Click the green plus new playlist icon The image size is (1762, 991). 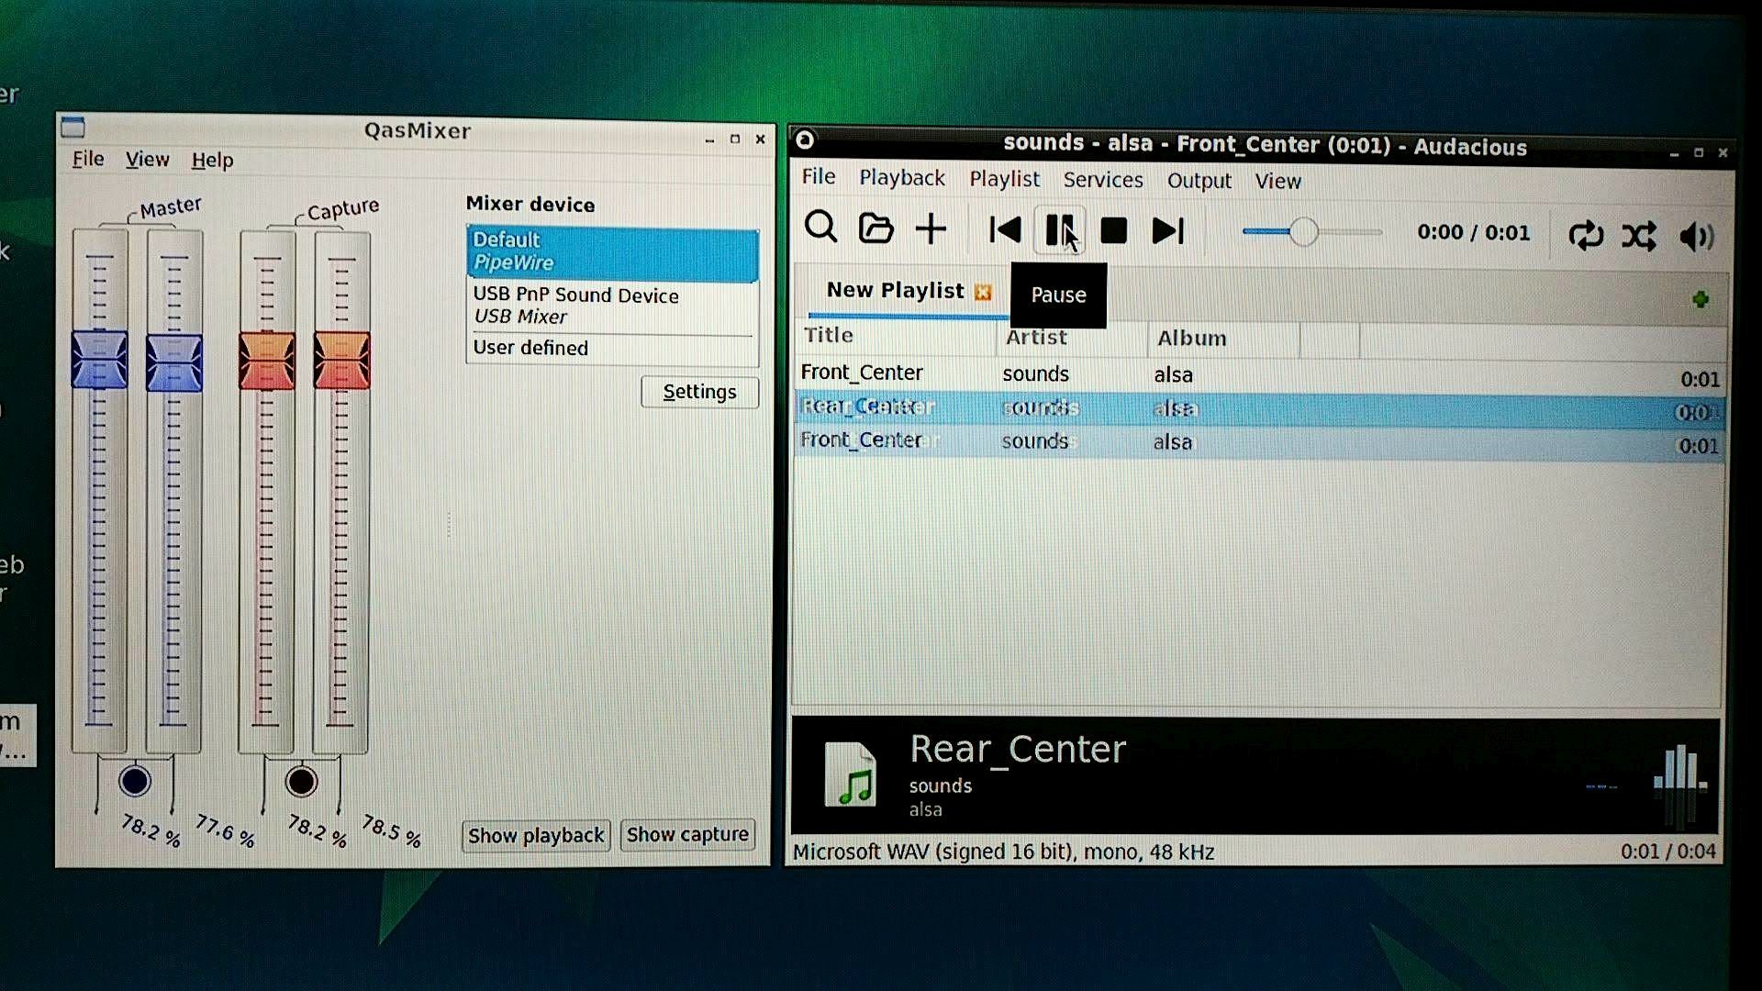[x=1701, y=299]
